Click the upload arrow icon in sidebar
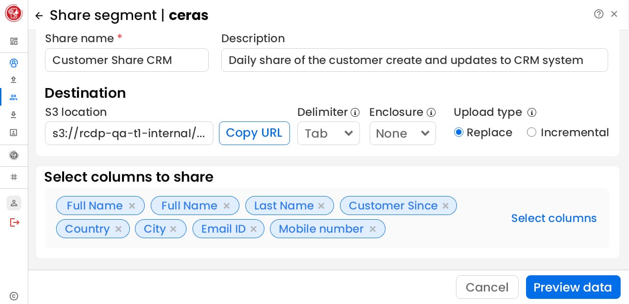 (x=14, y=80)
